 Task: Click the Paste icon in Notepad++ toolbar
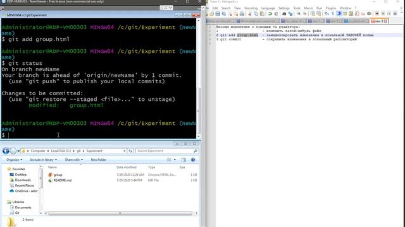tap(262, 14)
